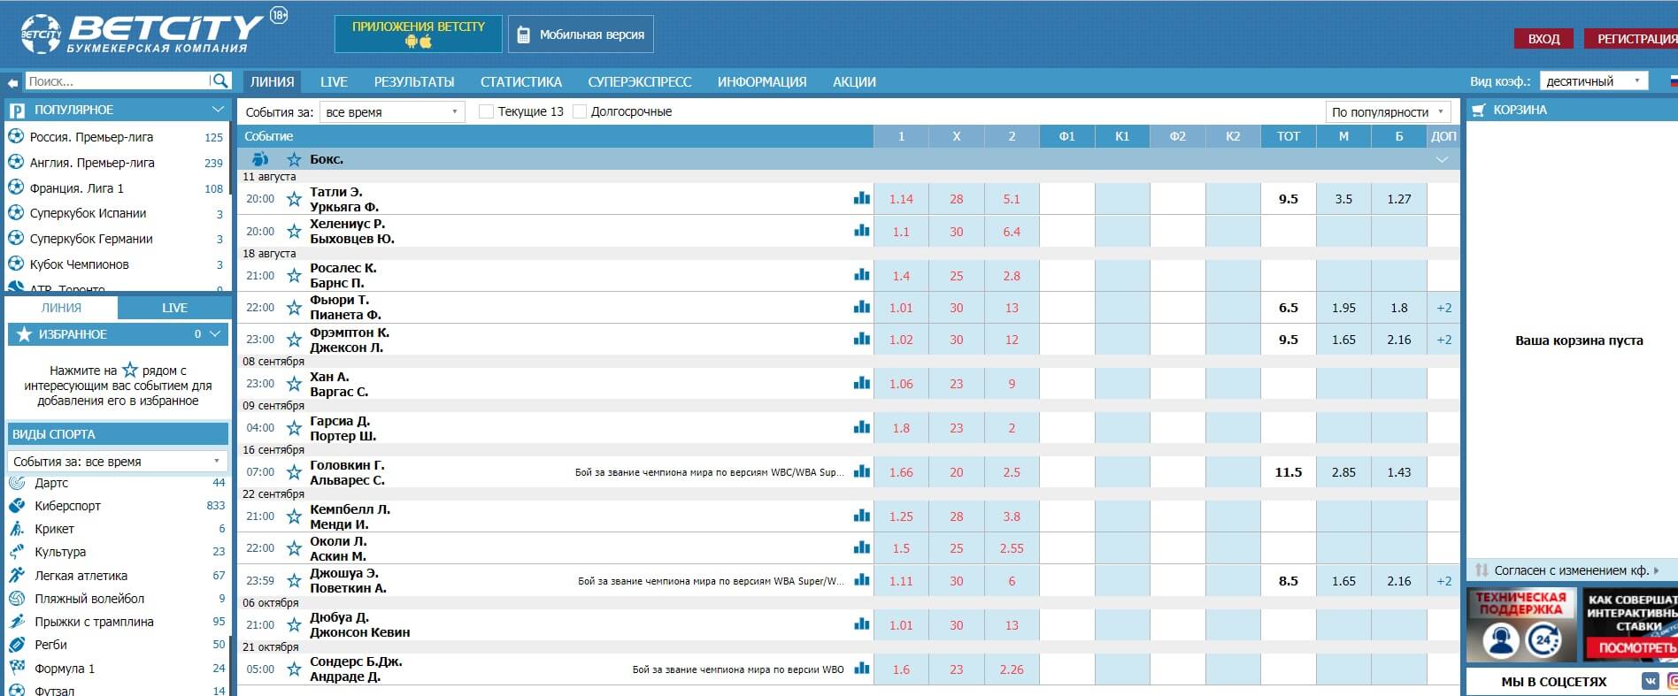Click in the Поиск search field
This screenshot has height=696, width=1678.
[117, 81]
